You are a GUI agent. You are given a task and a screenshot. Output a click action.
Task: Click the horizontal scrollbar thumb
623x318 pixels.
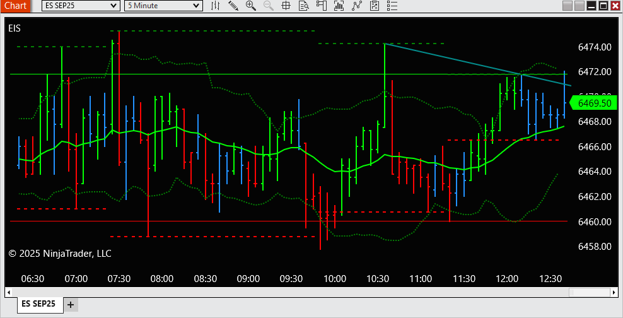click(x=589, y=293)
